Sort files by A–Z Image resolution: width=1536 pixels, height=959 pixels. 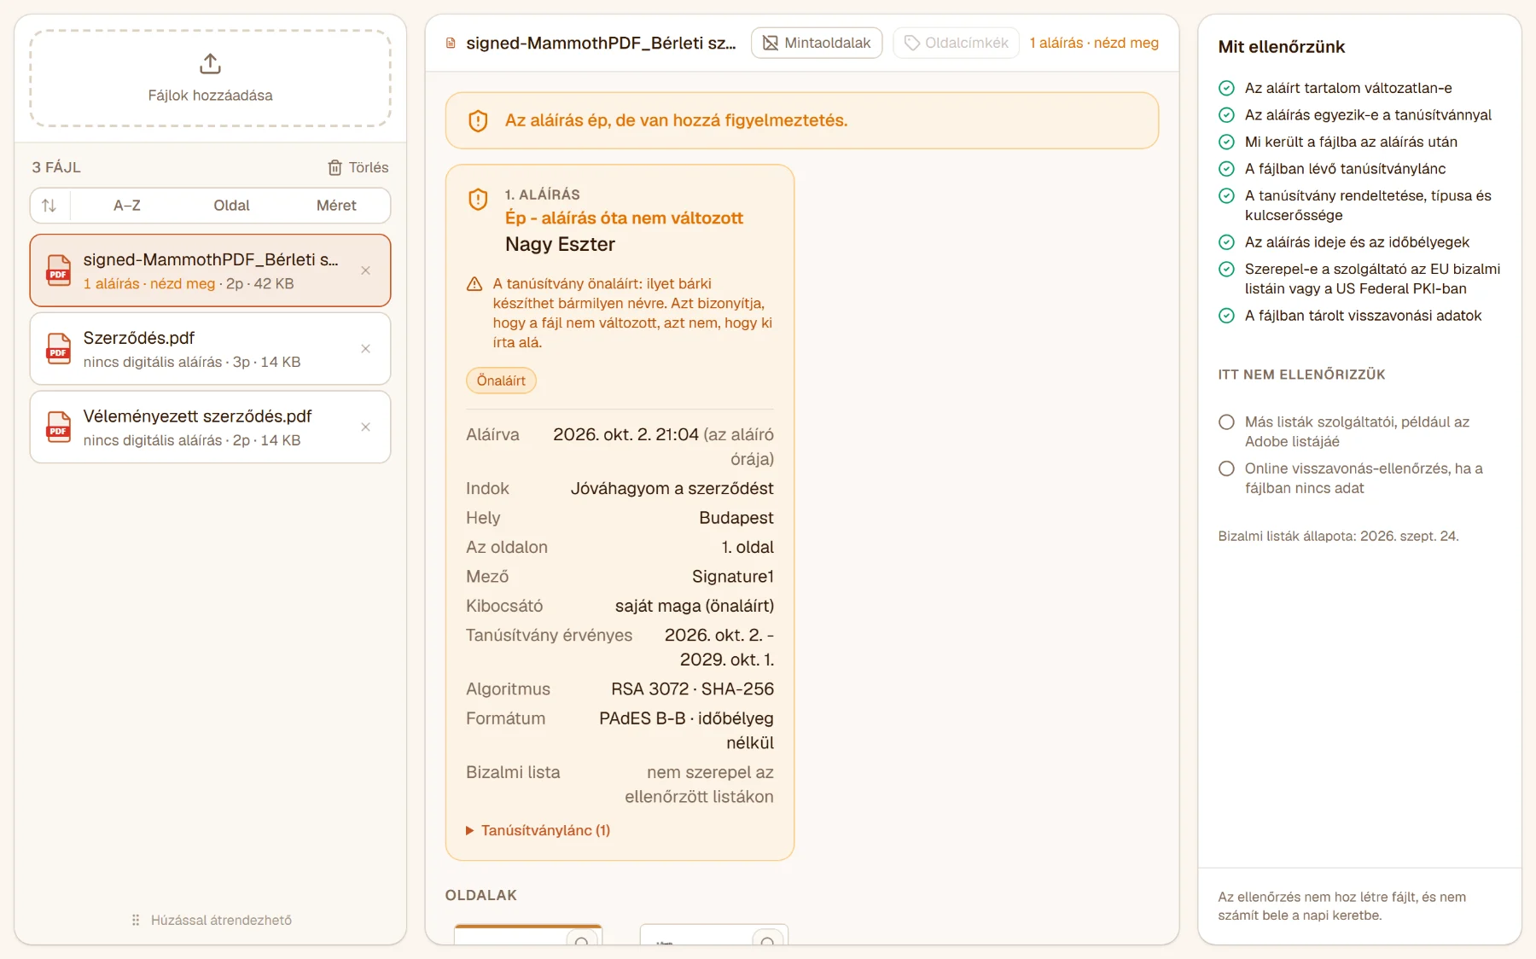[127, 206]
